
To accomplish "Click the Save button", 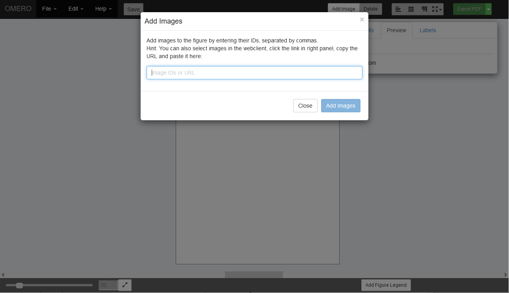I will [133, 9].
